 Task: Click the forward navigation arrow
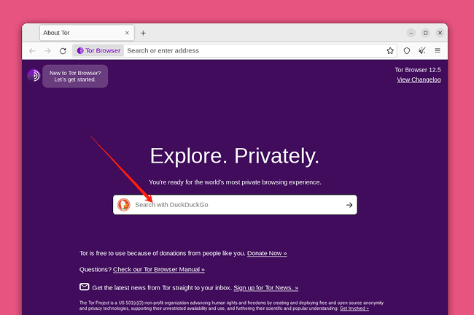click(x=47, y=51)
